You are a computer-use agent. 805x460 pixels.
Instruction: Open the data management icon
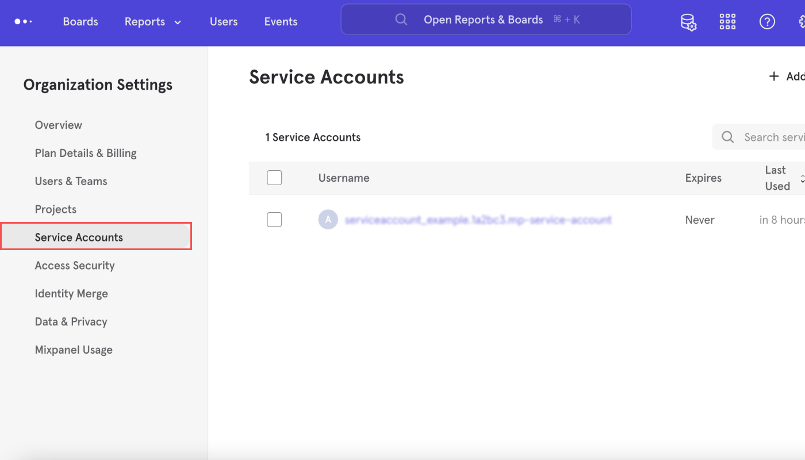pyautogui.click(x=688, y=22)
